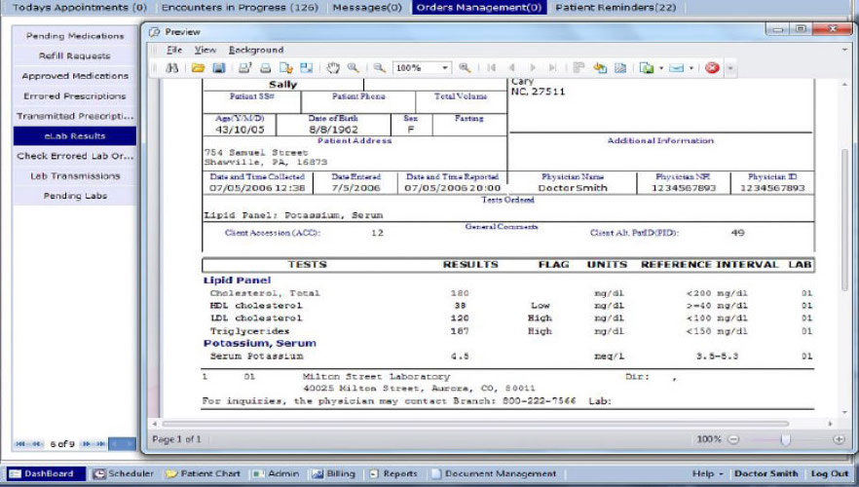Open Refill Requests in sidebar

click(x=75, y=56)
